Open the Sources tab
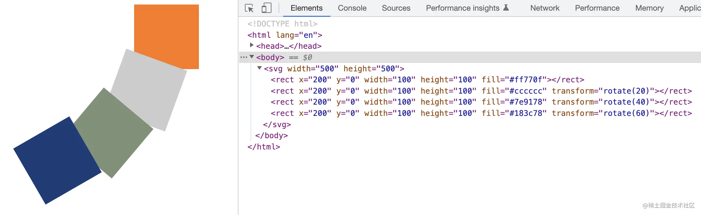701x215 pixels. point(396,8)
